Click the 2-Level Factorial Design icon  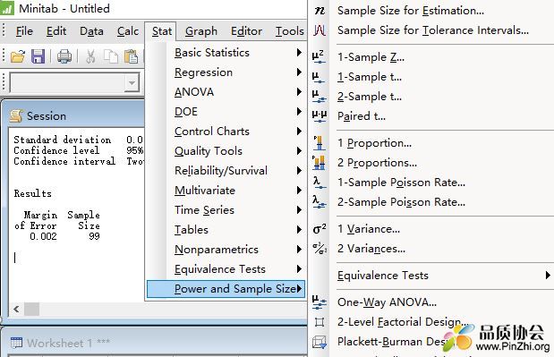(319, 322)
